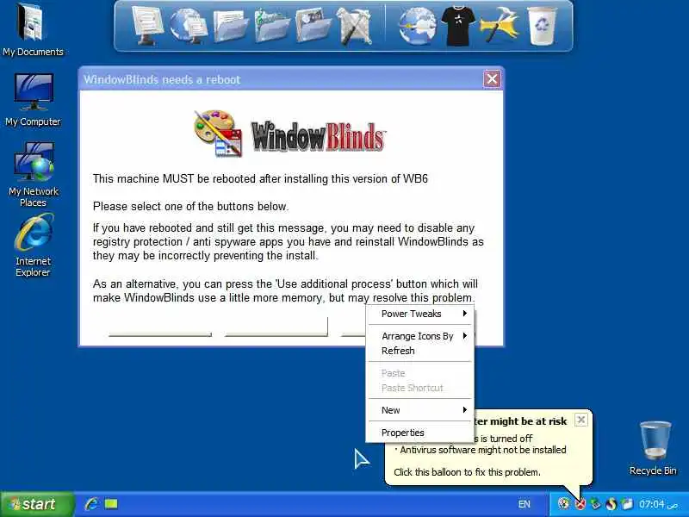Open the Power Tweaks context menu item
The width and height of the screenshot is (689, 517).
(419, 314)
